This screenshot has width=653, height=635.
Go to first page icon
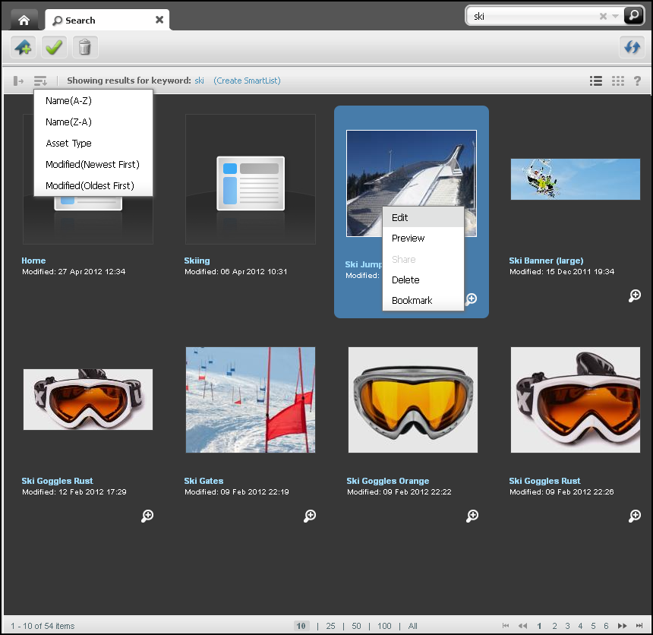point(506,625)
